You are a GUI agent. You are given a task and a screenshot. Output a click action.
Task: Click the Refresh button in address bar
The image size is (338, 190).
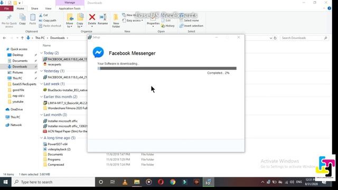[275, 38]
